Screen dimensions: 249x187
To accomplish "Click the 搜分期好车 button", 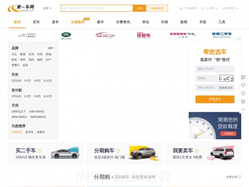I will tap(157, 8).
